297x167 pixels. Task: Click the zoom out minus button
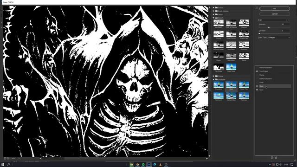(x=5, y=158)
